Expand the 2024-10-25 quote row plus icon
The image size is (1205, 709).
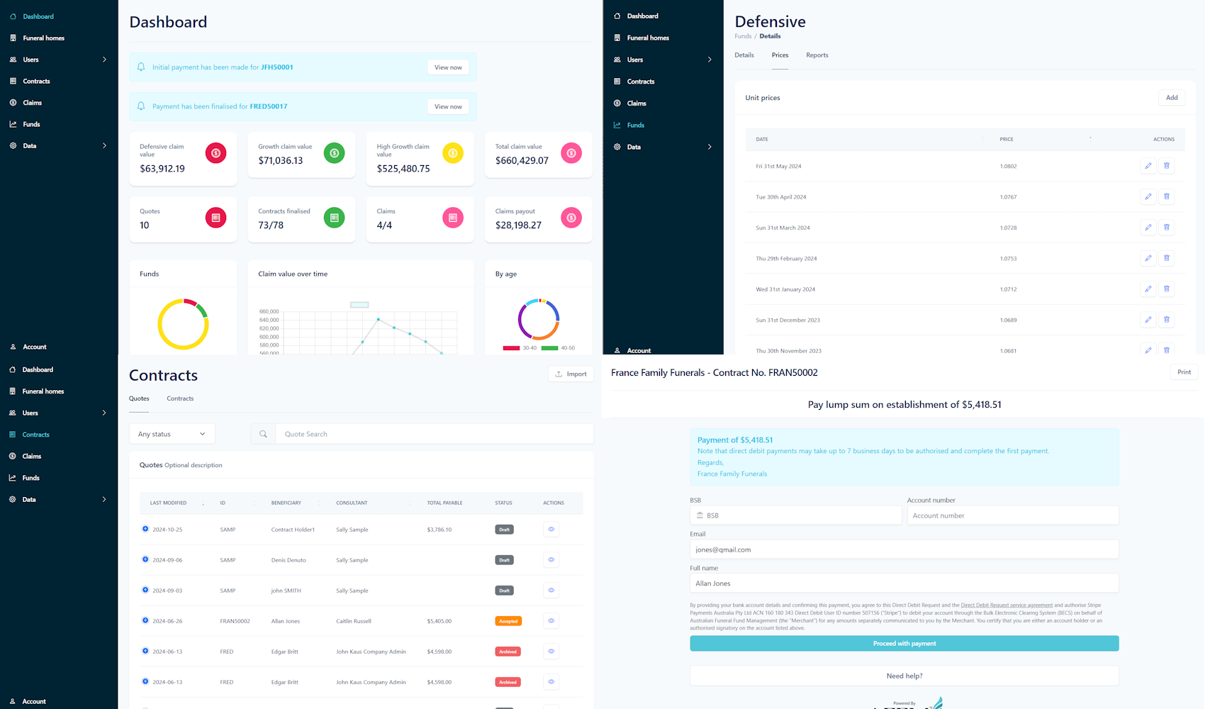[145, 529]
